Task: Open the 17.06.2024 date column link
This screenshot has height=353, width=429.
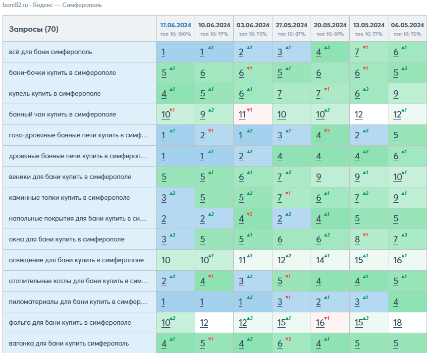Action: click(x=176, y=25)
